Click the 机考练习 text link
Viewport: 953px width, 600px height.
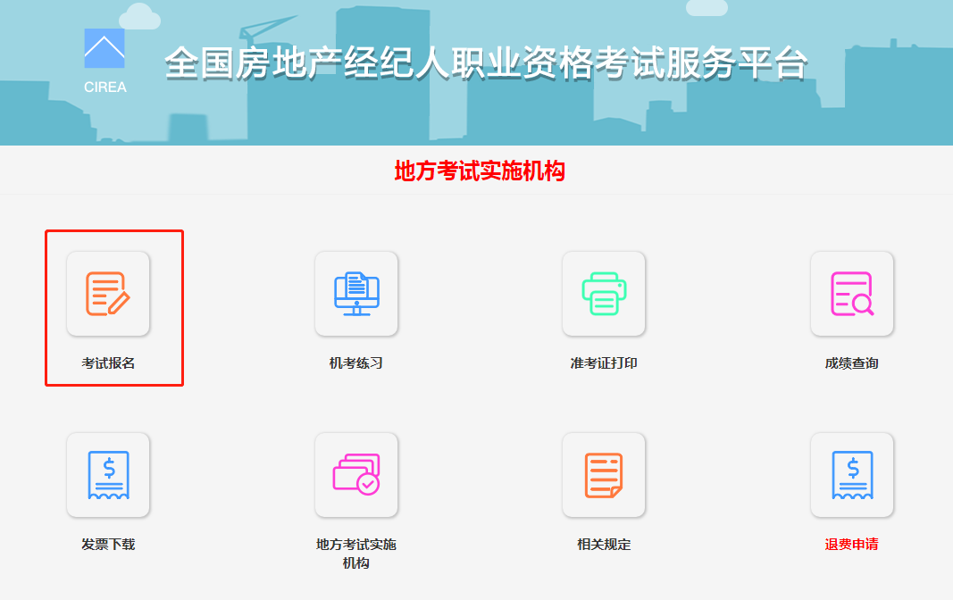pos(356,363)
